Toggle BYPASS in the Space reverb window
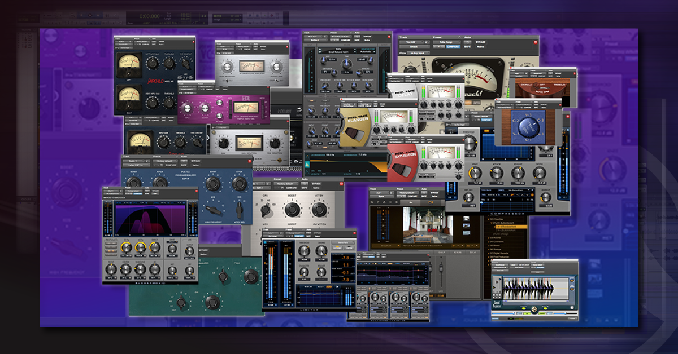Viewport: 678px width, 354px height. (x=434, y=193)
